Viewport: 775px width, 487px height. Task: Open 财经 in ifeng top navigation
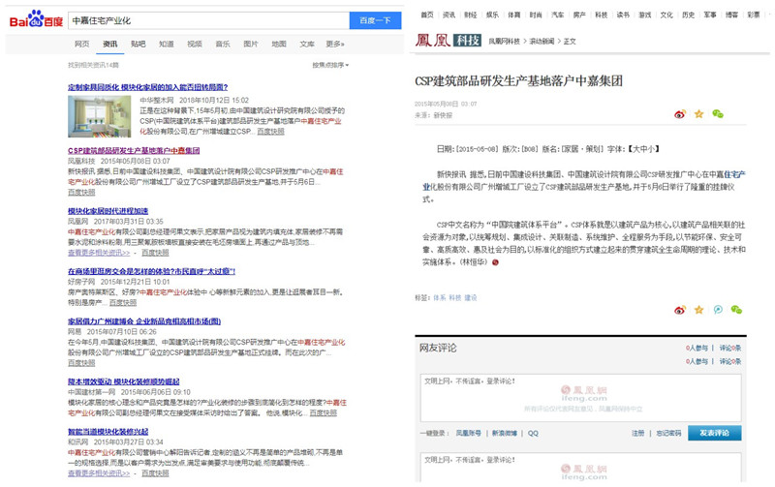coord(471,15)
